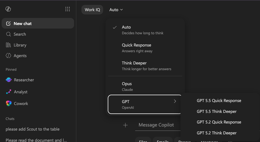Choose the Opus Claude model

coord(145,87)
